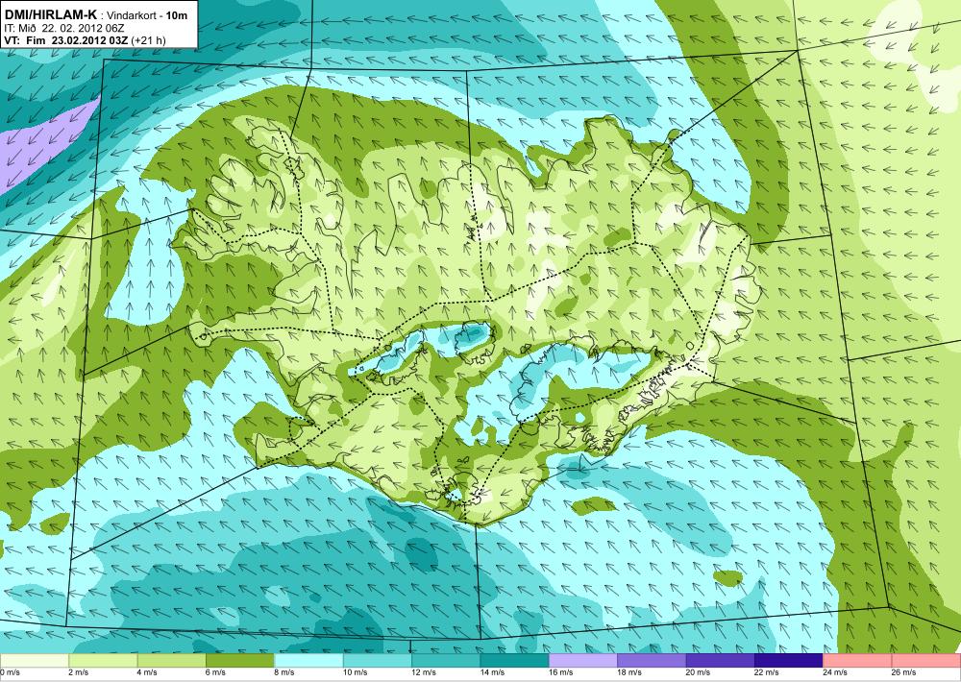
Task: Click the '20 m/s' legend label
Action: point(699,672)
